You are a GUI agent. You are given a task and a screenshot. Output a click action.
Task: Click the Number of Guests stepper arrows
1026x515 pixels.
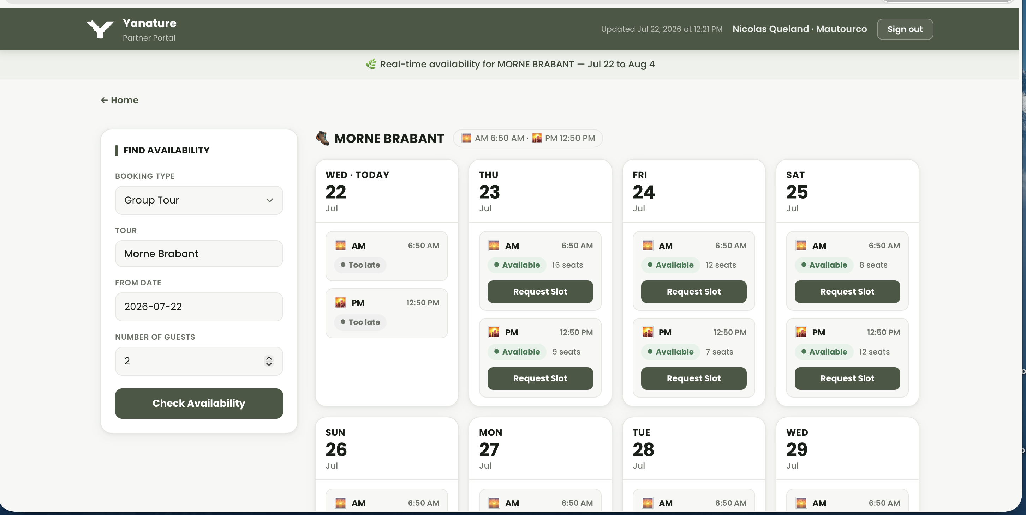(x=269, y=361)
